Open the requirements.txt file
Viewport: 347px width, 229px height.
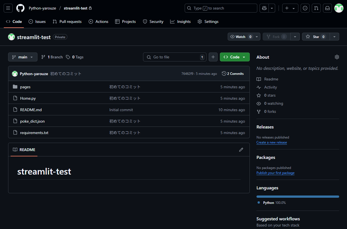34,133
